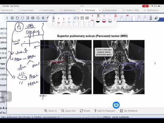Switch to the Gastroent tab right of Pulmonary
The height and width of the screenshot is (123, 164).
pos(110,10)
